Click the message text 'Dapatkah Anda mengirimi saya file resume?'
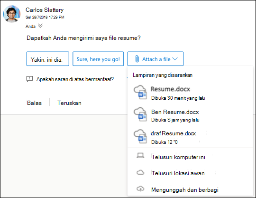The width and height of the screenshot is (256, 198). click(x=83, y=38)
